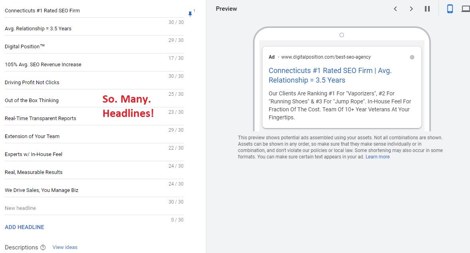Click the '25 / 30' character counter
470x253 pixels.
[x=176, y=94]
